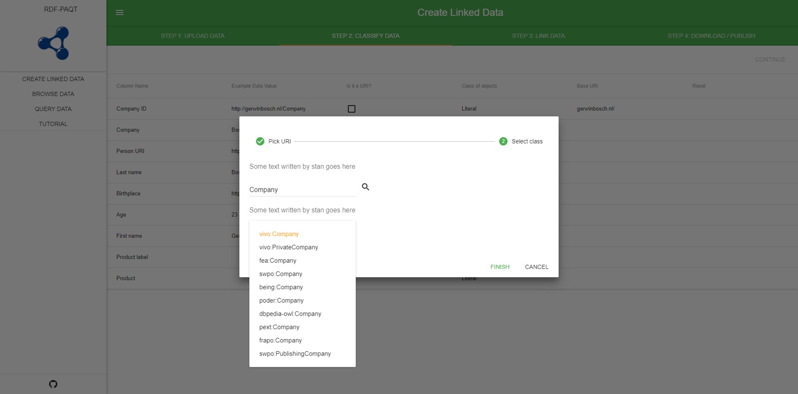Viewport: 798px width, 394px height.
Task: Click the Reset column header
Action: pyautogui.click(x=699, y=86)
